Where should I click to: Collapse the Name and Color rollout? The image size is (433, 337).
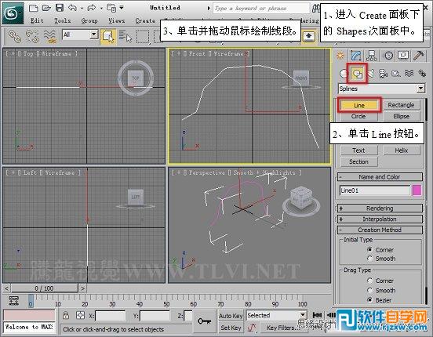(x=380, y=177)
